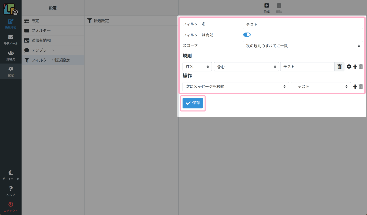Screen dimensions: 367x215
Task: Open the 次にメッセージを移動 action dropdown
Action: point(235,87)
